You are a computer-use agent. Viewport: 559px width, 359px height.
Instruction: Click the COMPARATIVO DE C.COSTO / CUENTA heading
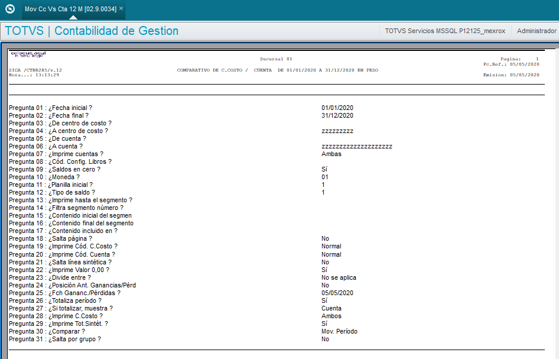(277, 70)
